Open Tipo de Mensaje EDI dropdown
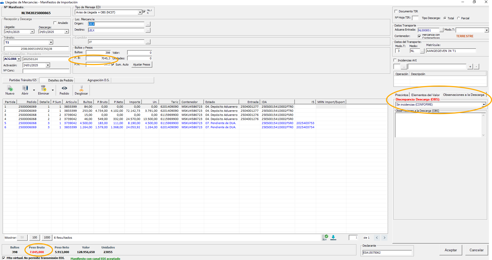Screen dimensions: 492x260 pos(140,12)
